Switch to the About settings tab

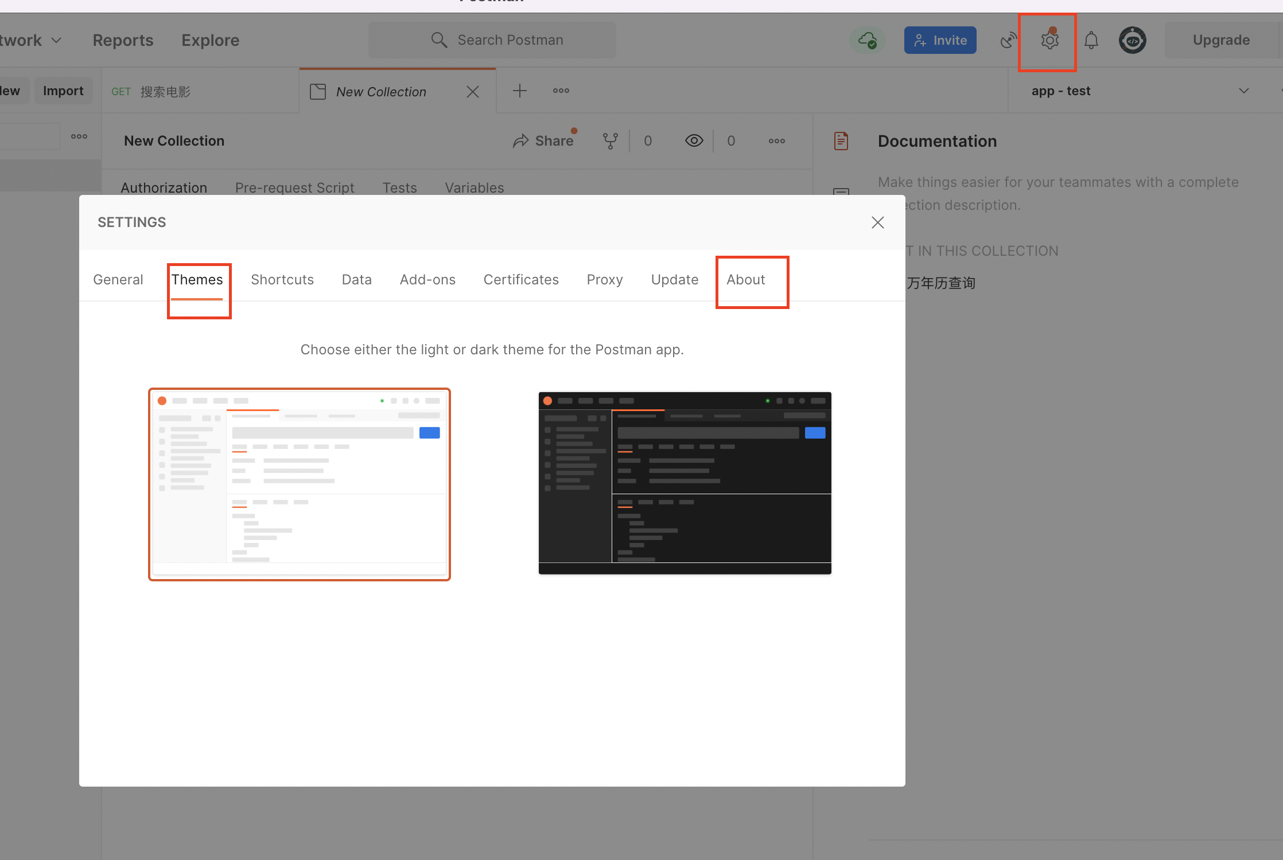coord(745,280)
